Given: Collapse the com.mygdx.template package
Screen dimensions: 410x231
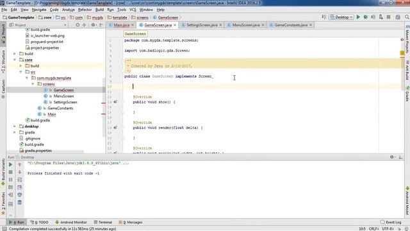Looking at the screenshot, I should click(x=27, y=78).
